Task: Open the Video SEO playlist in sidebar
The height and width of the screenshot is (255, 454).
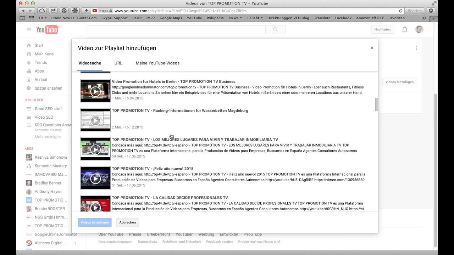Action: pos(44,117)
